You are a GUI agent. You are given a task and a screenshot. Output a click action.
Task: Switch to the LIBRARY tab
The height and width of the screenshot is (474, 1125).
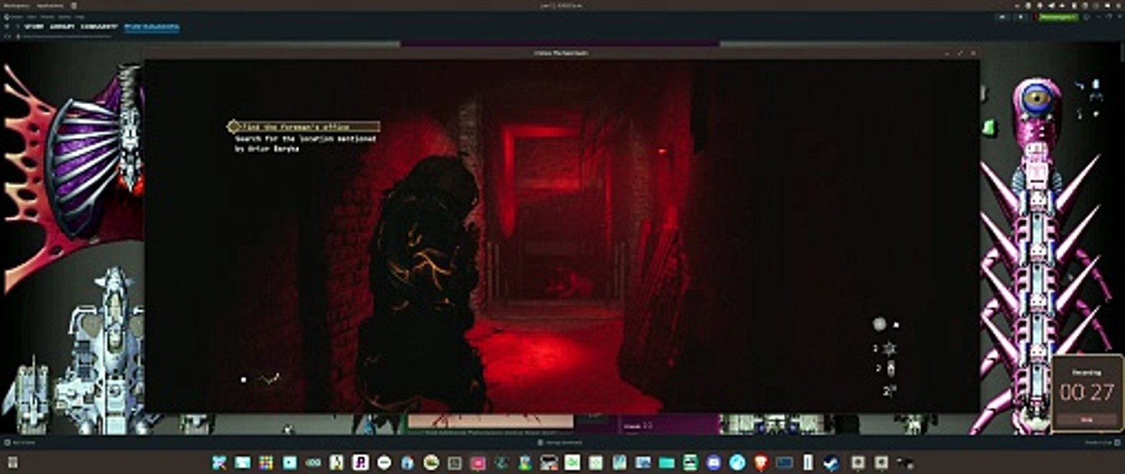62,27
